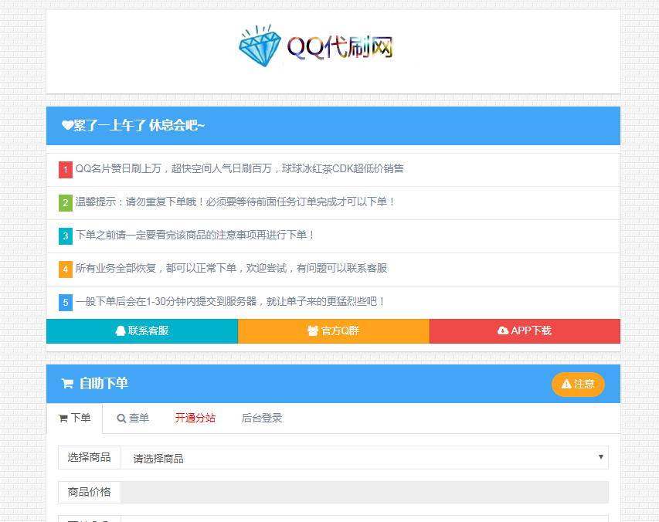This screenshot has width=659, height=522.
Task: Click the 自助下单 section heading
Action: click(104, 384)
